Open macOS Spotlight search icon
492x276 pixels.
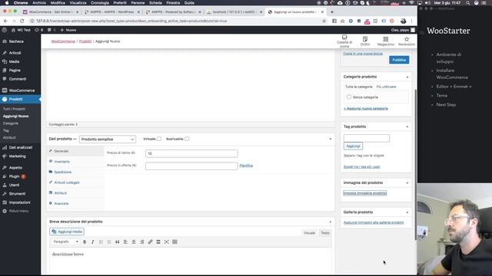(x=468, y=3)
